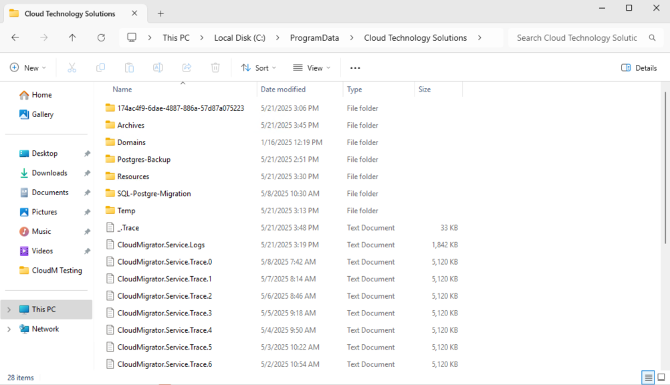Click the Refresh icon in navigation bar

pos(101,38)
